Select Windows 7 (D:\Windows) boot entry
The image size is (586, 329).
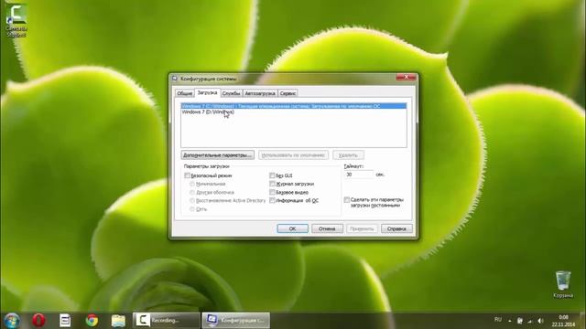(294, 111)
